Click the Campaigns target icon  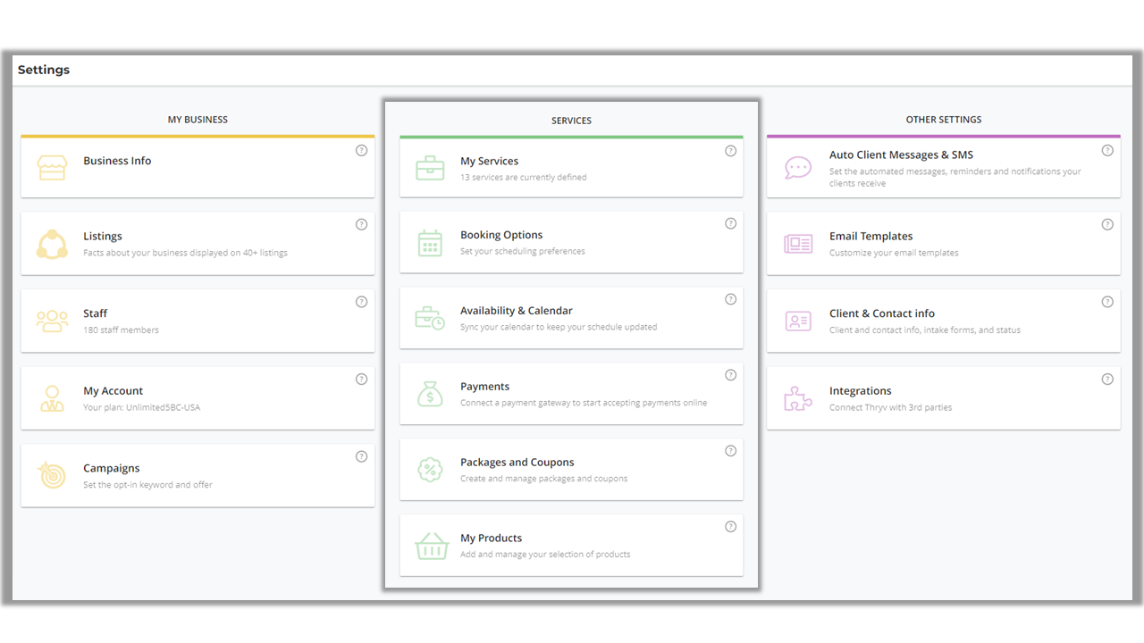point(52,475)
